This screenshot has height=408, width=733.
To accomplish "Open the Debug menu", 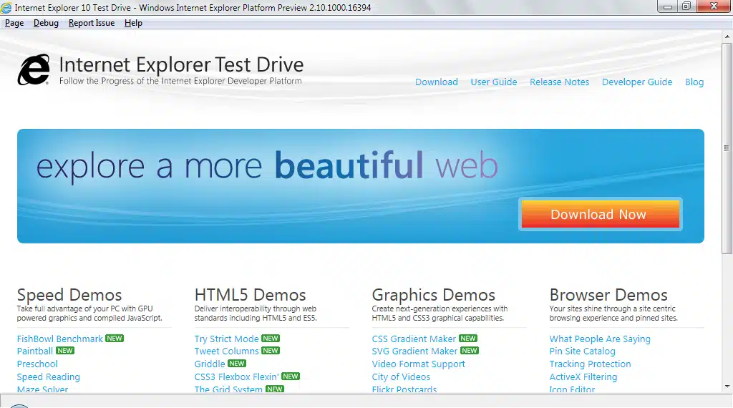I will [x=46, y=23].
